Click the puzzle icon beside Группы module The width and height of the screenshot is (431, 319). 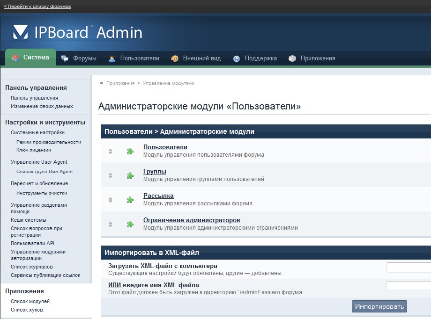[x=130, y=176]
